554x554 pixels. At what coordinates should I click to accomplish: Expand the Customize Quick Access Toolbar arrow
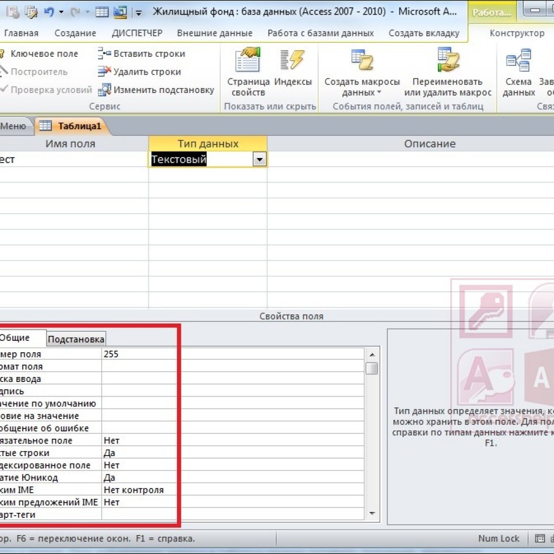pyautogui.click(x=138, y=14)
